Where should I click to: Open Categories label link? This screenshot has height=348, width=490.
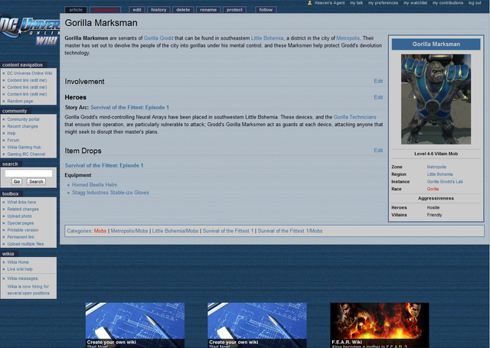click(80, 231)
